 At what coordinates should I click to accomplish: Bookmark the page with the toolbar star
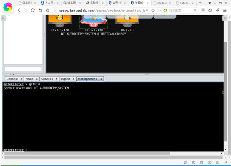pos(47,10)
